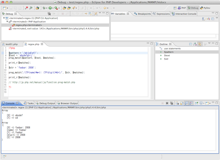Click the Open Type folder icon
220x160 pixels.
click(x=64, y=8)
